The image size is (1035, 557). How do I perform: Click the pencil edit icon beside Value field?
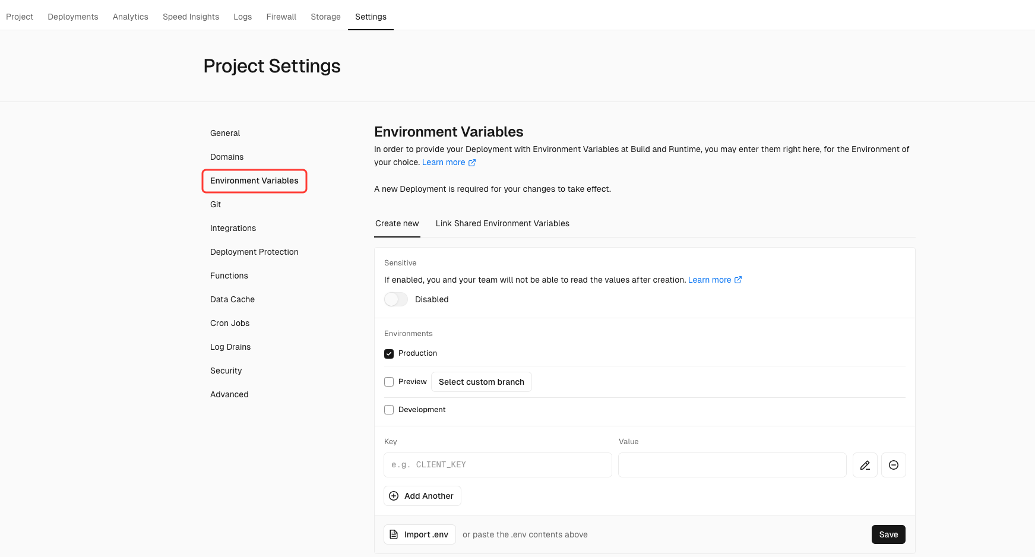click(x=865, y=465)
